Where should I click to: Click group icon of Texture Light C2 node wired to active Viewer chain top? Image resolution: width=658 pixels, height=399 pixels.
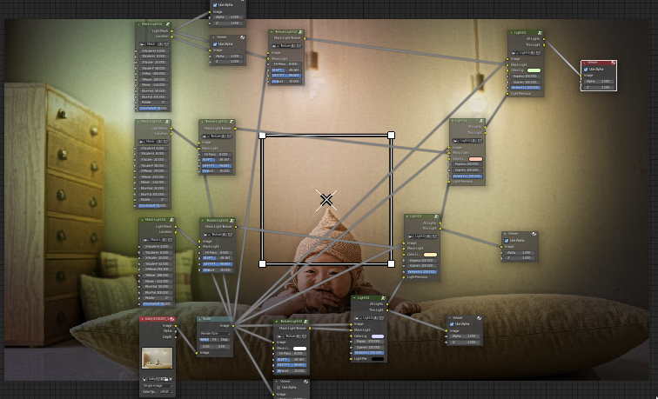300,32
